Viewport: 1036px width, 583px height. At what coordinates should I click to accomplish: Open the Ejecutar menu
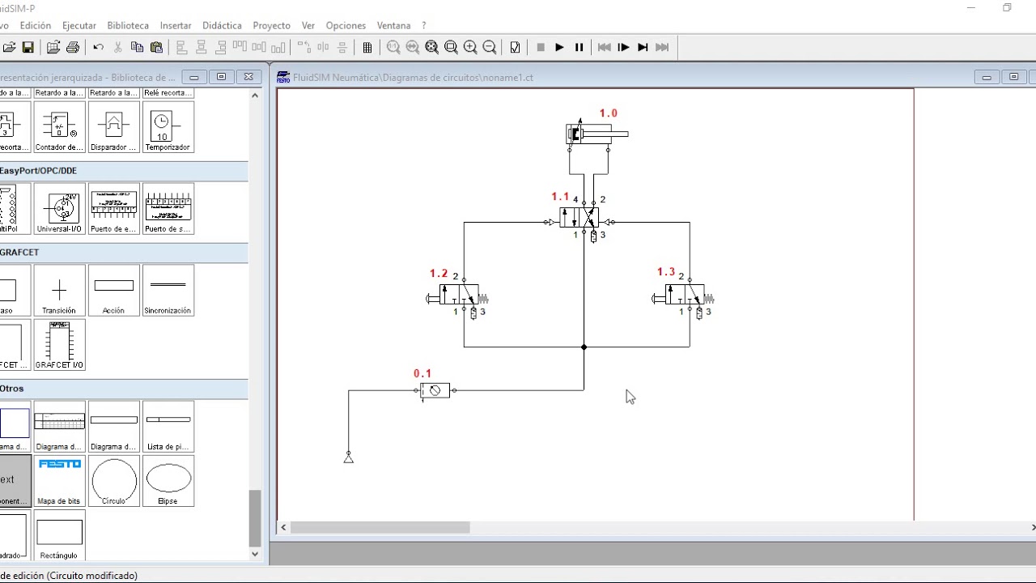tap(79, 25)
